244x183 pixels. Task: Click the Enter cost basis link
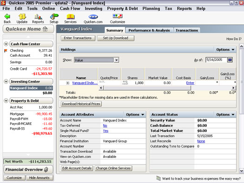(190, 83)
